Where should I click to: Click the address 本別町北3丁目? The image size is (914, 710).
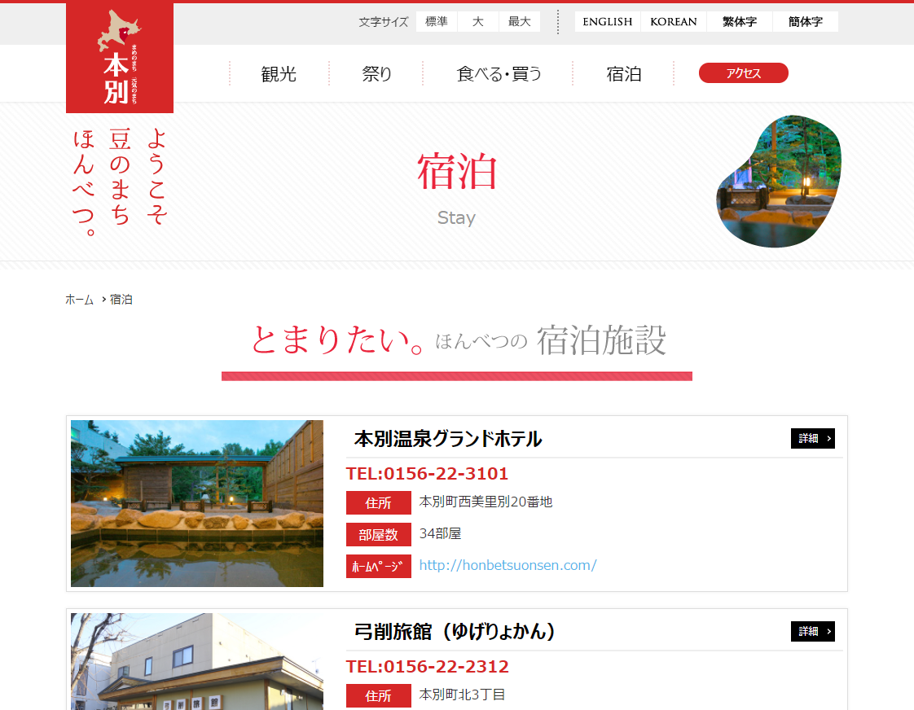pyautogui.click(x=462, y=695)
